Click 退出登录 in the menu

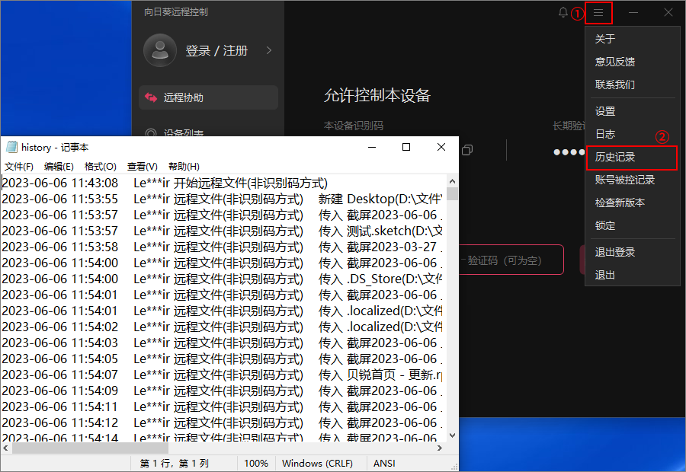tap(615, 252)
